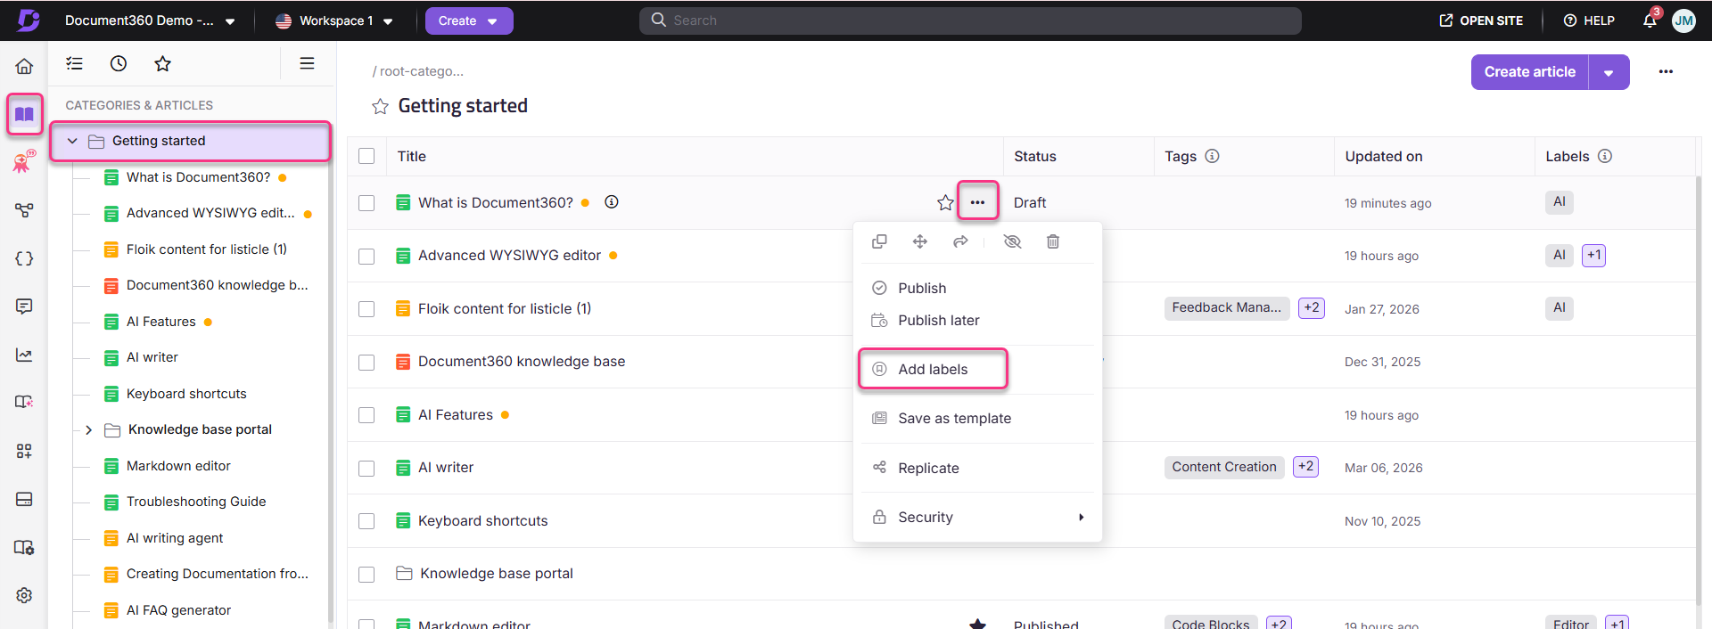Star the What is Document360? article row
The image size is (1712, 629).
945,203
